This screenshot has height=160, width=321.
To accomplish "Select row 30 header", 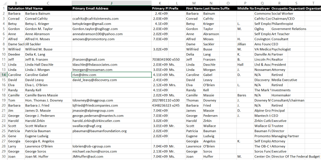I will point(3,157).
